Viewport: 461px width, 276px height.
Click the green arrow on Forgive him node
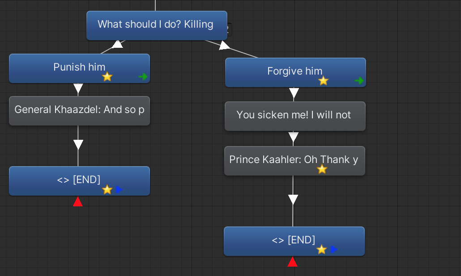coord(359,81)
